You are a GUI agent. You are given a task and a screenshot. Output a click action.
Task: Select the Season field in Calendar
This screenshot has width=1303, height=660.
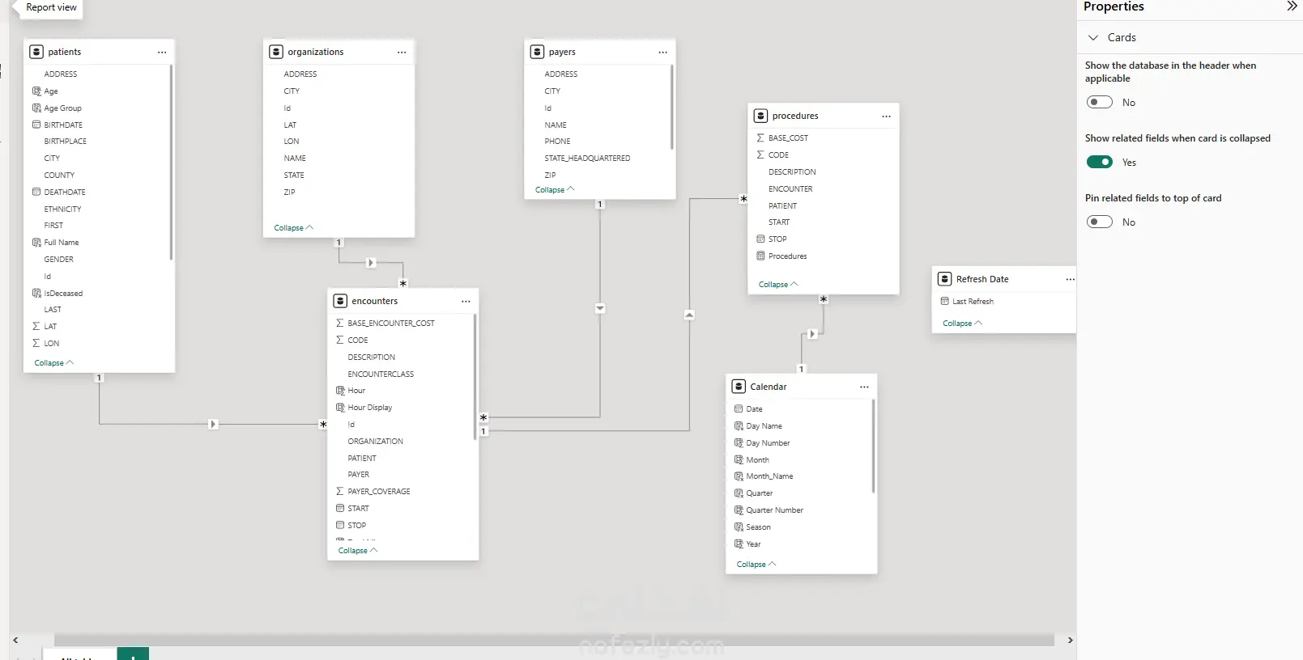click(758, 527)
